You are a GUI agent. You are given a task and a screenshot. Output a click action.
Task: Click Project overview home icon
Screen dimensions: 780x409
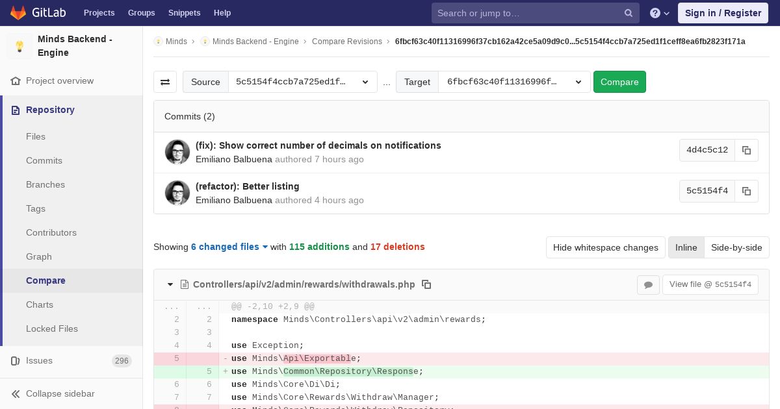(x=16, y=81)
